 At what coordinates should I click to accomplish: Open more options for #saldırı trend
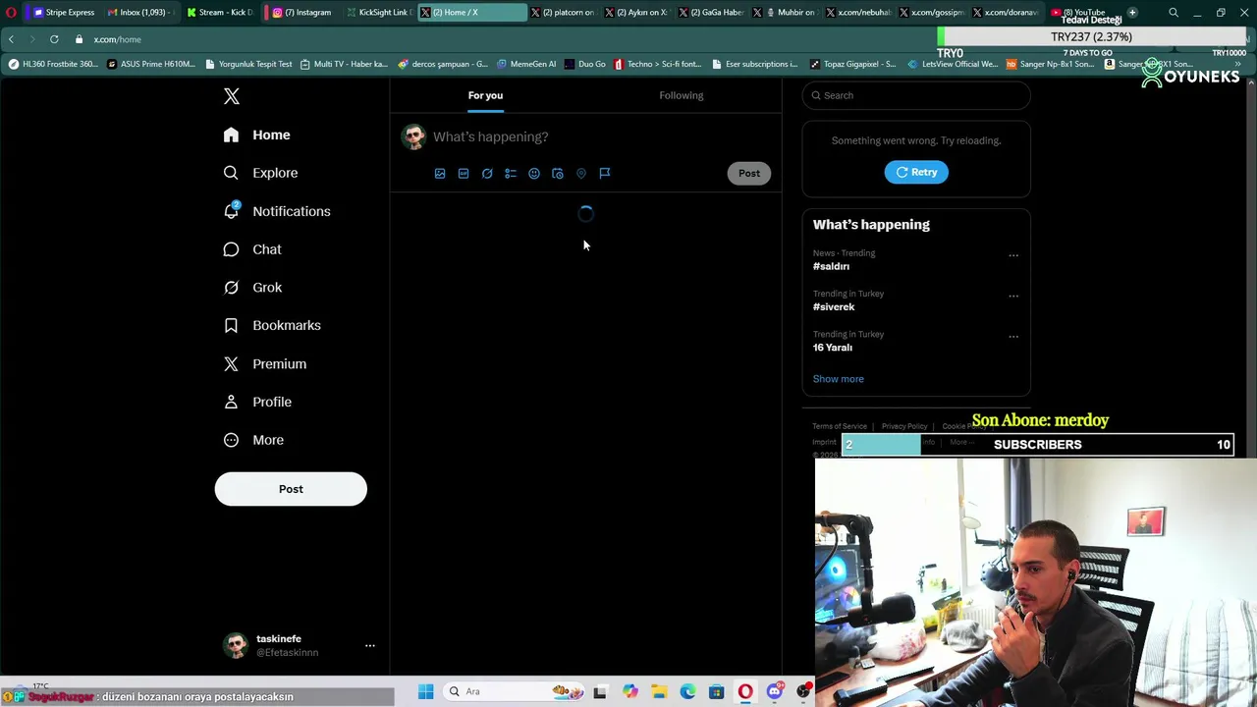[1013, 255]
